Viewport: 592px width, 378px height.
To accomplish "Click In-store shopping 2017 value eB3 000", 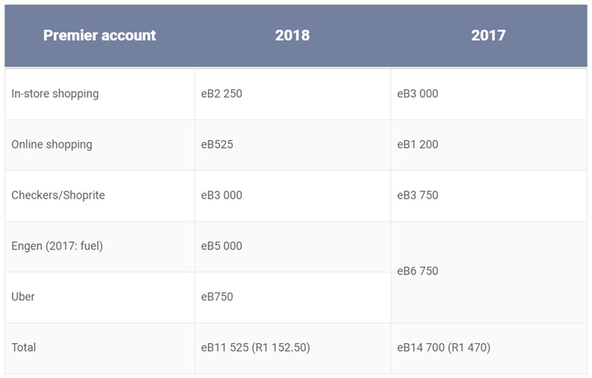I will (x=418, y=94).
